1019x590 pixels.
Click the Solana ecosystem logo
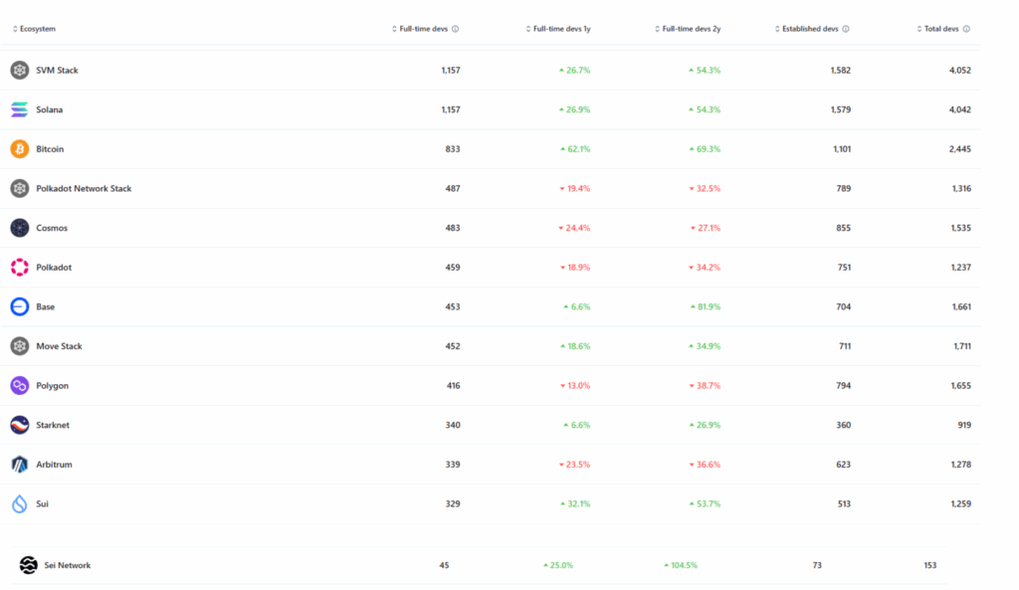pos(19,109)
